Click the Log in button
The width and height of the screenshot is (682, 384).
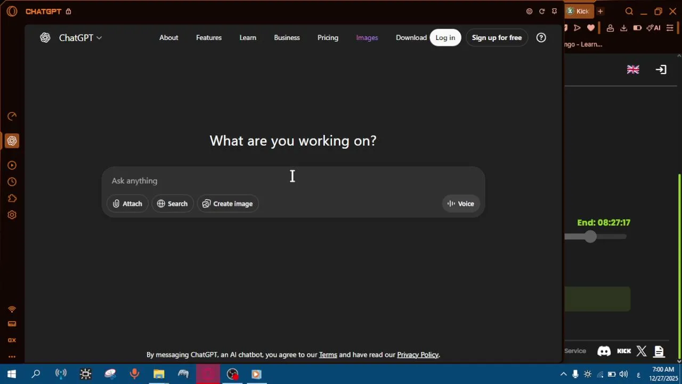coord(445,38)
